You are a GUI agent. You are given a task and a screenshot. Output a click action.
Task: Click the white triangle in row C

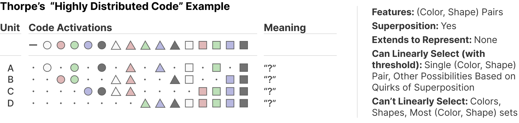[116, 91]
